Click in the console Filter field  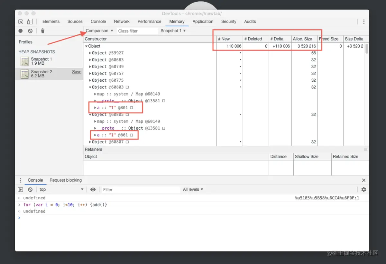coord(140,190)
